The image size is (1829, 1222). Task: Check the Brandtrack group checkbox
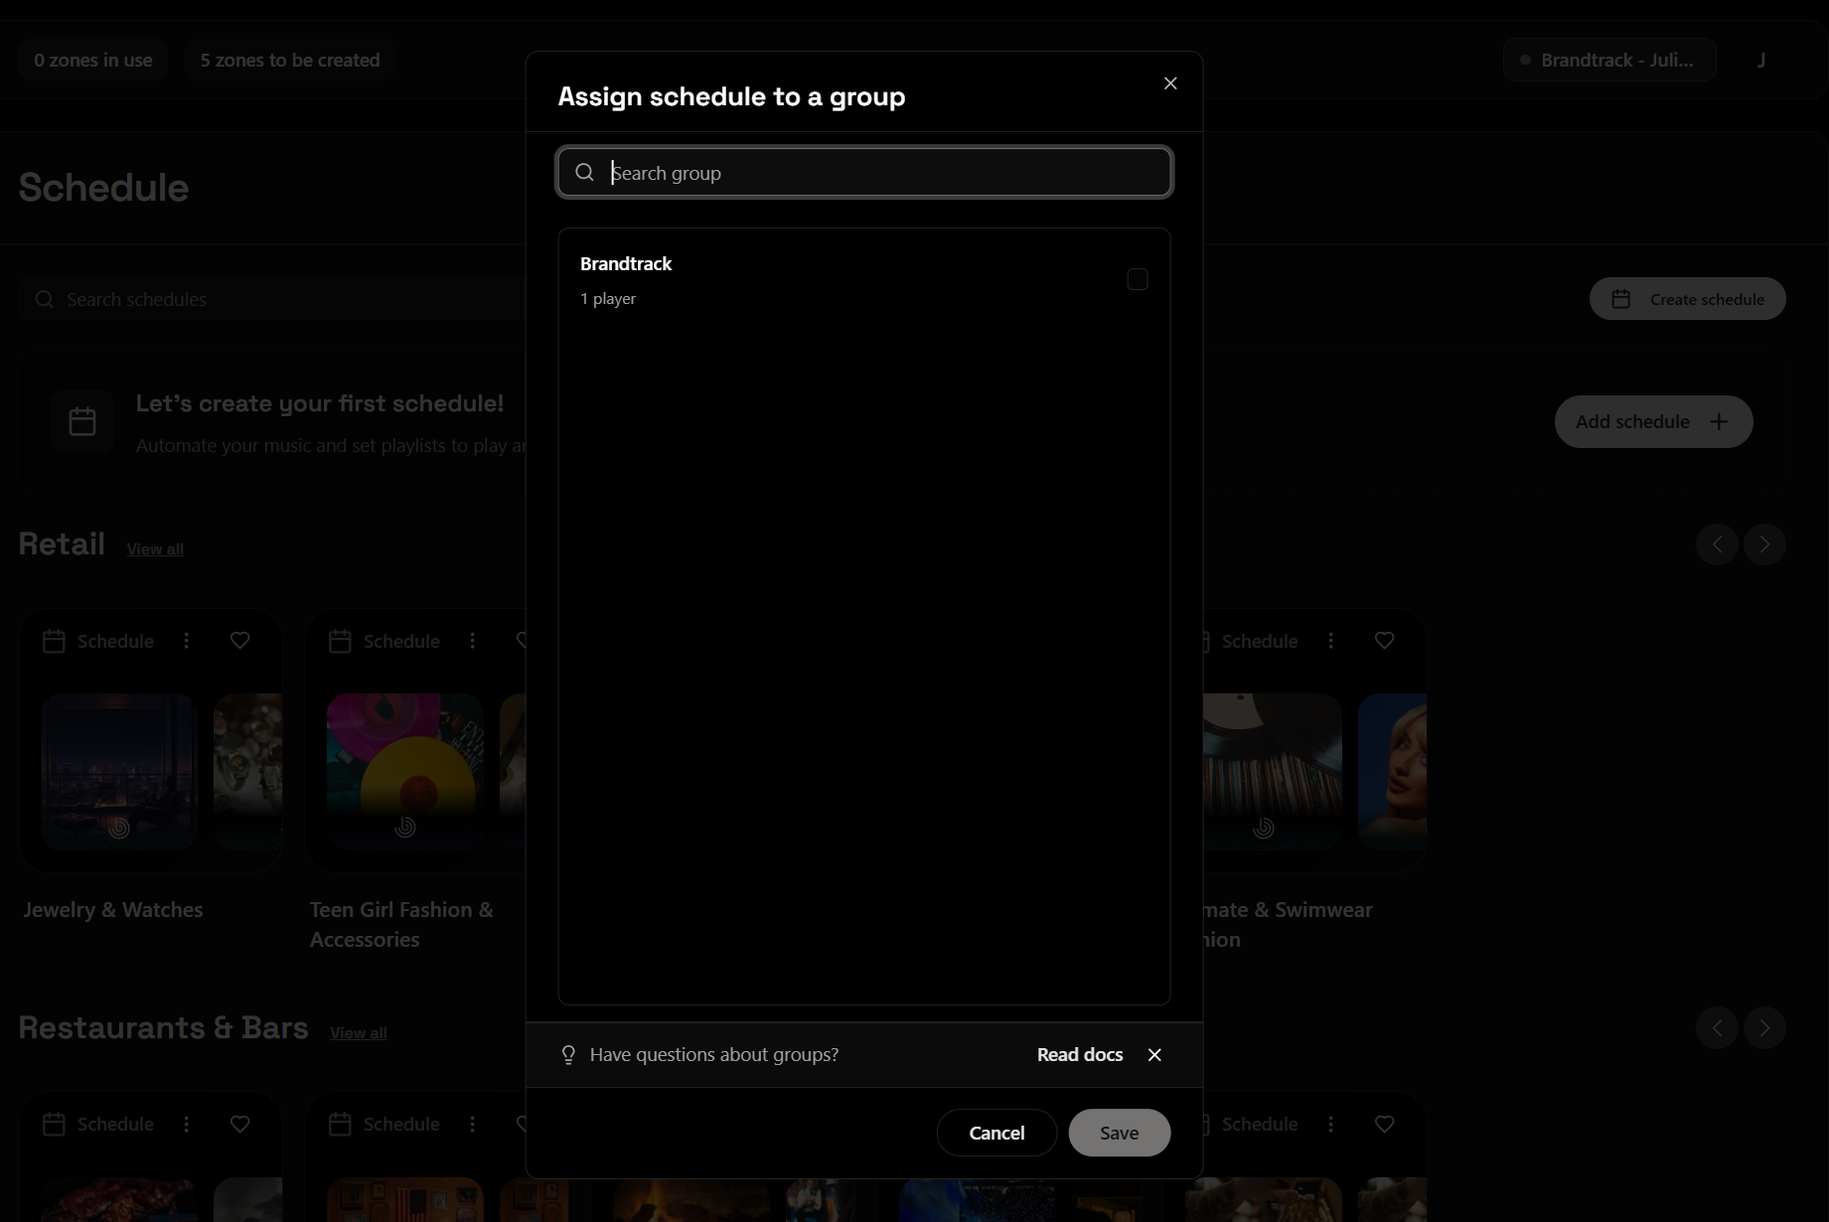(x=1137, y=279)
